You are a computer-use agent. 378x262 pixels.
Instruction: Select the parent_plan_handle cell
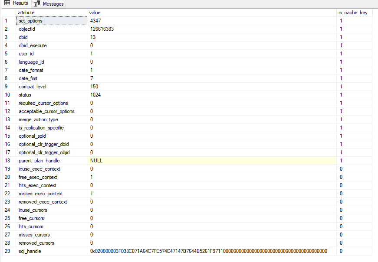coord(52,161)
